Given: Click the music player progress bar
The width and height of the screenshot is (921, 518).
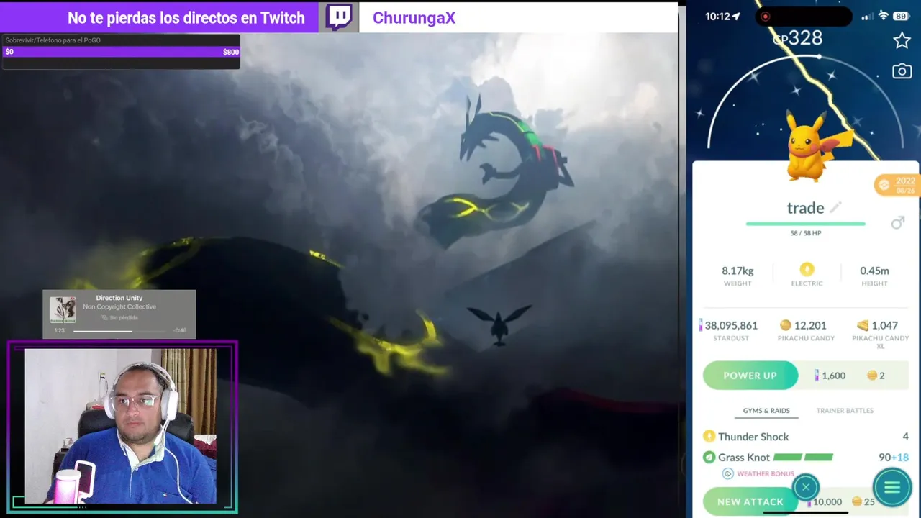Looking at the screenshot, I should (119, 331).
